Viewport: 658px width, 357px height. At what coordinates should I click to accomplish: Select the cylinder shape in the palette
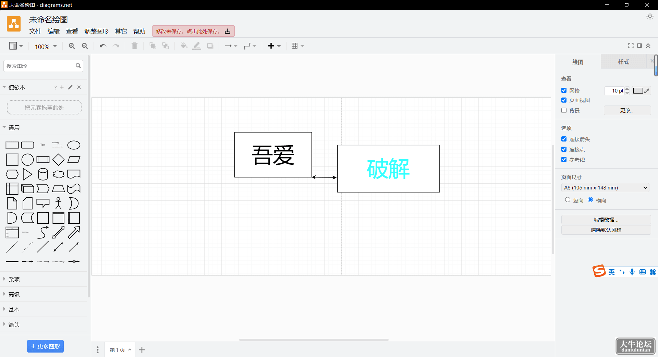(43, 174)
